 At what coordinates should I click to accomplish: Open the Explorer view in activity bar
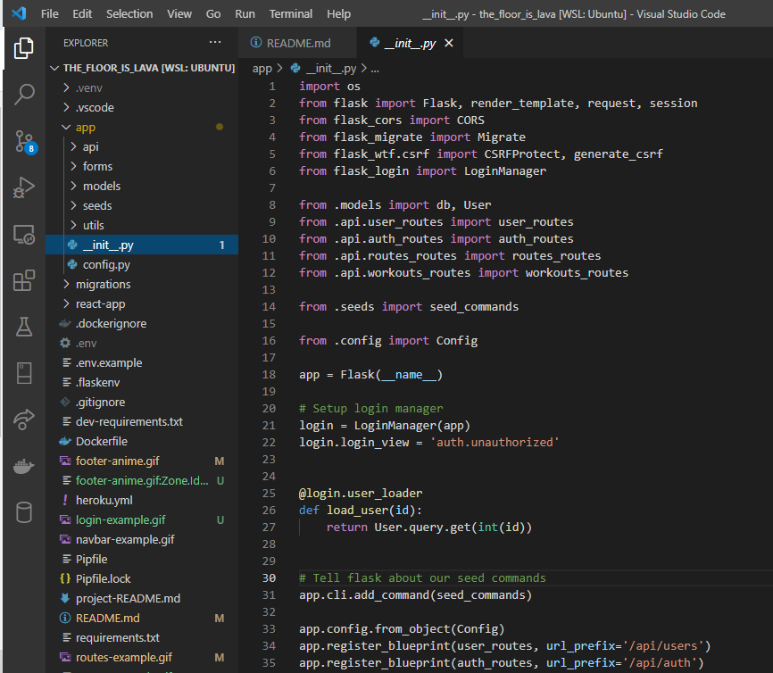(24, 48)
